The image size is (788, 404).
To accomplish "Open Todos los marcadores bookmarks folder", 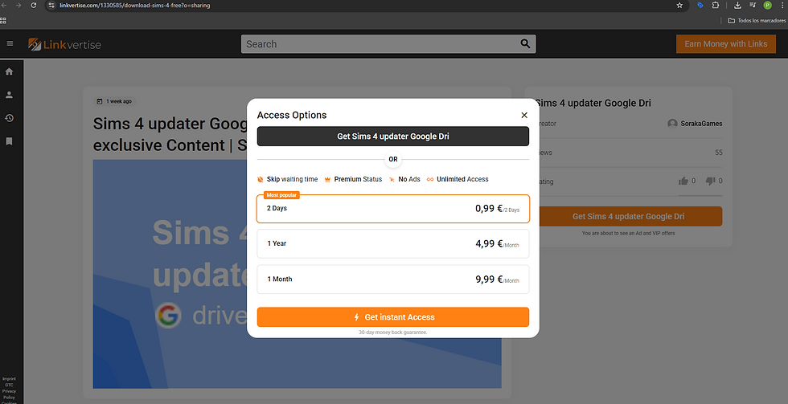I will [x=757, y=21].
